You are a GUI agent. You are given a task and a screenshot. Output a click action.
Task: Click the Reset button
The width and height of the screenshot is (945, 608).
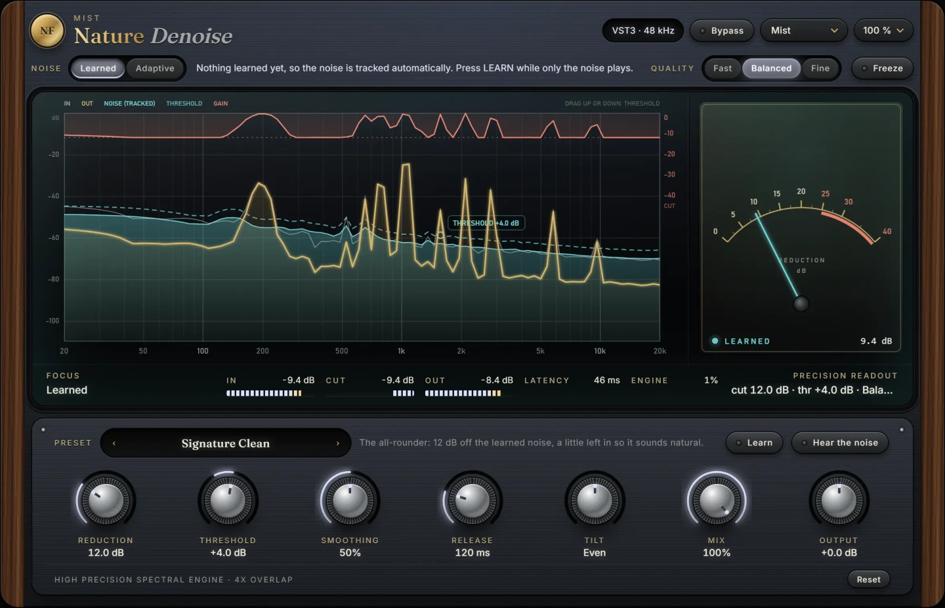pyautogui.click(x=868, y=580)
